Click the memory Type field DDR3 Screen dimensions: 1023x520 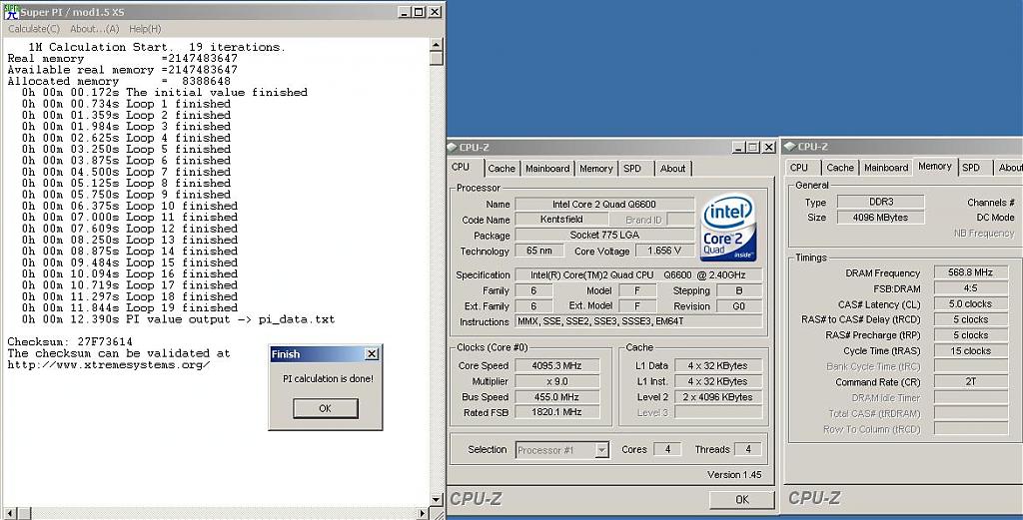[881, 202]
